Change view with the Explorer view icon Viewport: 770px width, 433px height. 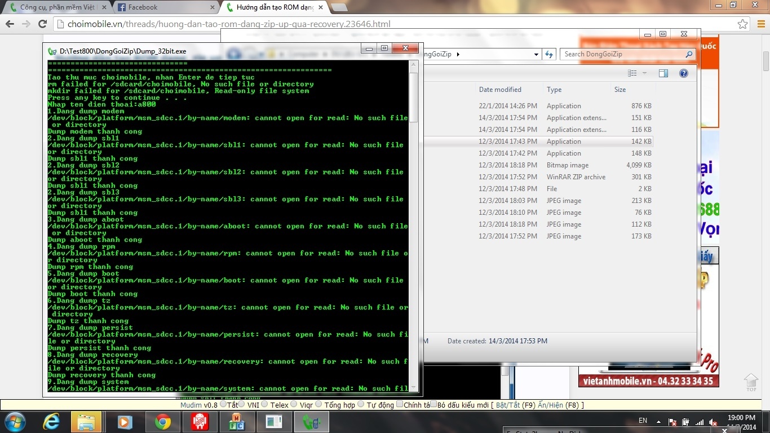tap(632, 73)
